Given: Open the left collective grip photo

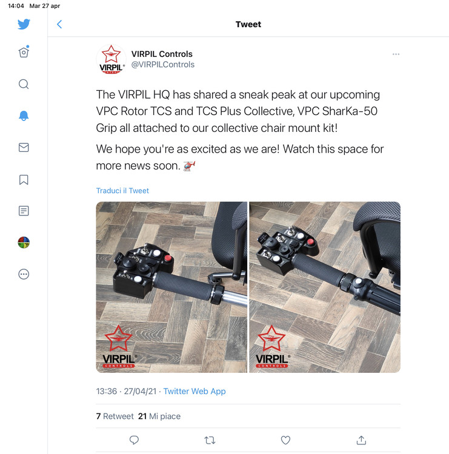Looking at the screenshot, I should [x=171, y=287].
